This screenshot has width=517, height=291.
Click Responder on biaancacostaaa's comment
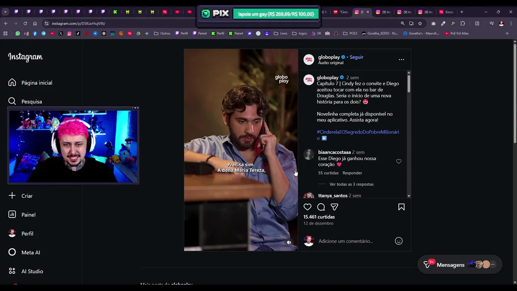tap(352, 173)
